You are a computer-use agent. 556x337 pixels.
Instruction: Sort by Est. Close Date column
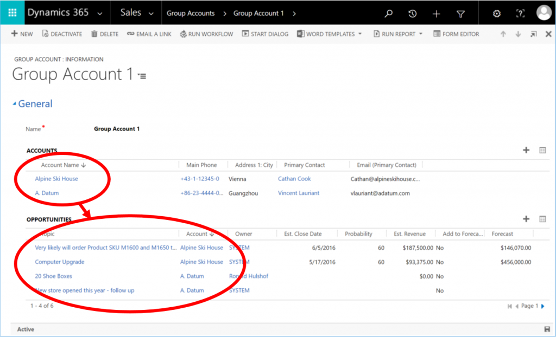pos(303,234)
